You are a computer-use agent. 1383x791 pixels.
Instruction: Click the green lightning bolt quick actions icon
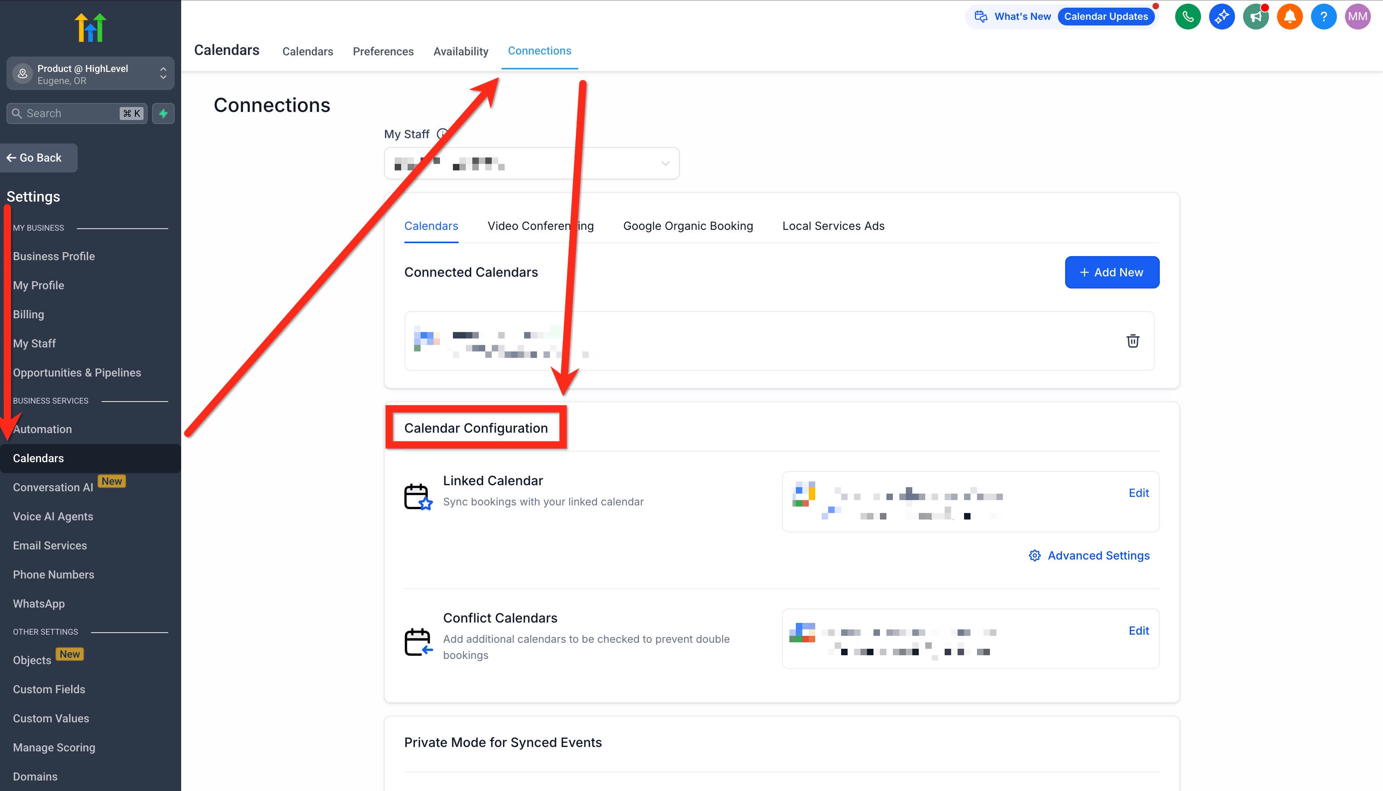point(163,114)
